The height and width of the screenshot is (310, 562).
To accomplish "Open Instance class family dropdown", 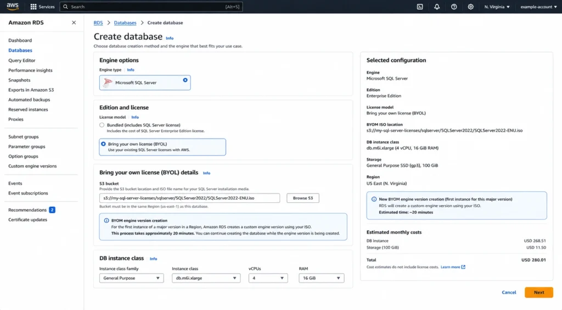I will pos(132,278).
